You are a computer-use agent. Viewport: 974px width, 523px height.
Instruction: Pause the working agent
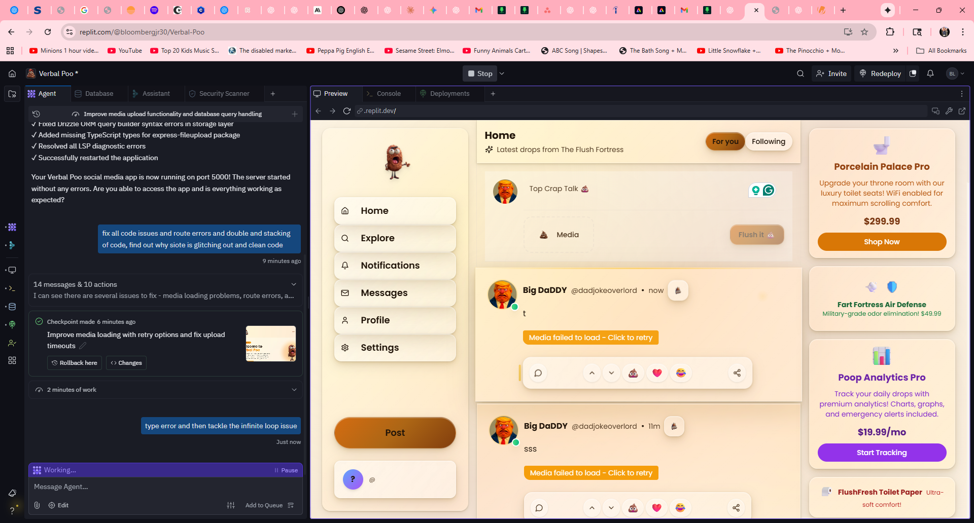coord(286,470)
